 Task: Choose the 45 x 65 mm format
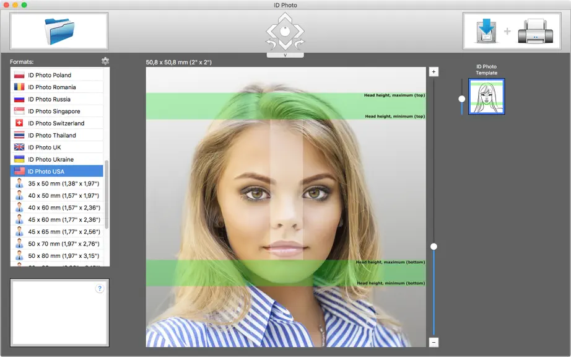(57, 231)
